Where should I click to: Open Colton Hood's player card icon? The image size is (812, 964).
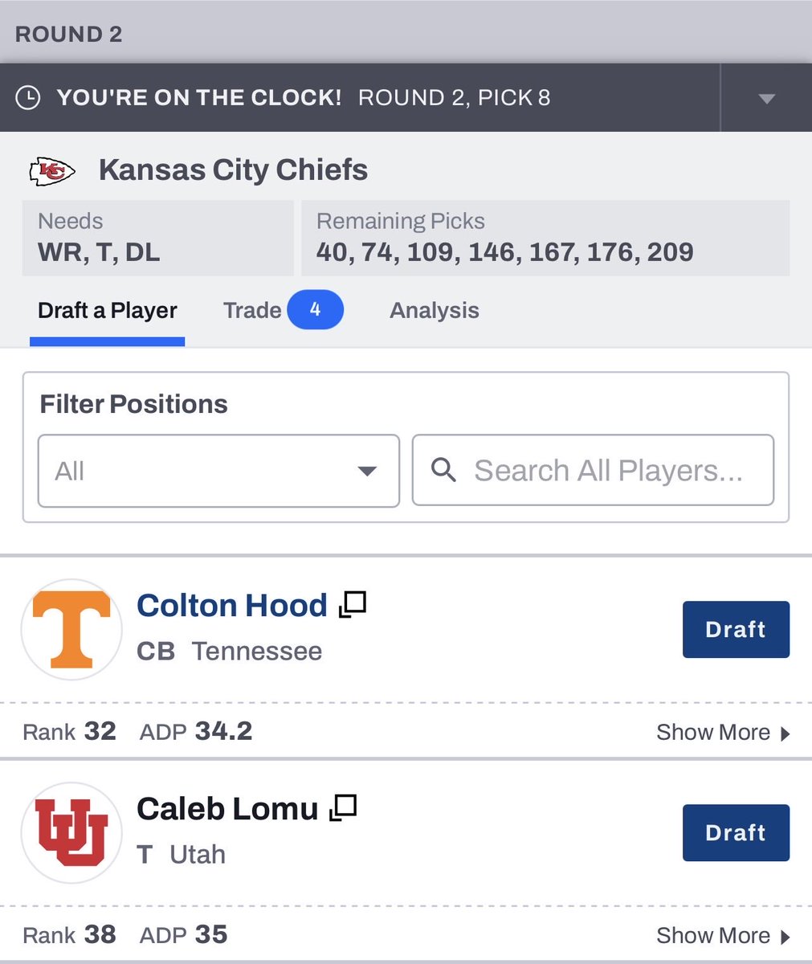(353, 604)
